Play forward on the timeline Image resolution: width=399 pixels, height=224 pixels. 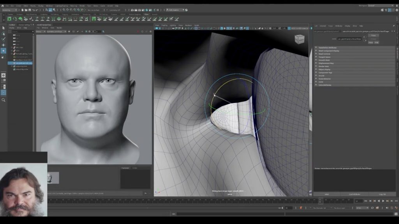coord(383,201)
